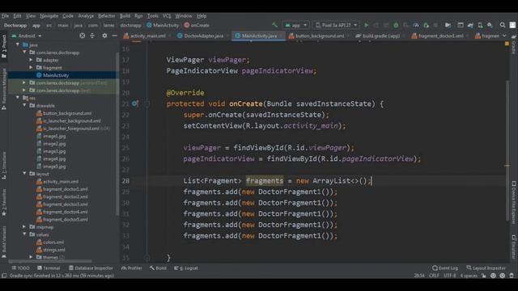
Task: Open the Structure side panel
Action: [x=4, y=166]
